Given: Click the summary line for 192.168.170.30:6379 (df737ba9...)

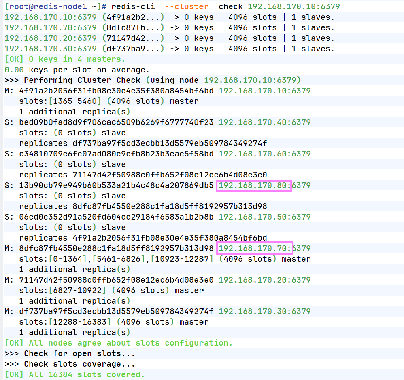Looking at the screenshot, I should (170, 49).
